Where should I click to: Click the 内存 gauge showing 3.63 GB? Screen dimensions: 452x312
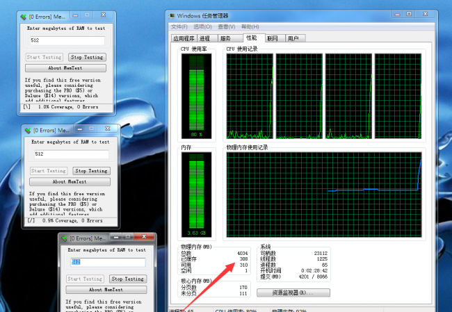pyautogui.click(x=196, y=195)
